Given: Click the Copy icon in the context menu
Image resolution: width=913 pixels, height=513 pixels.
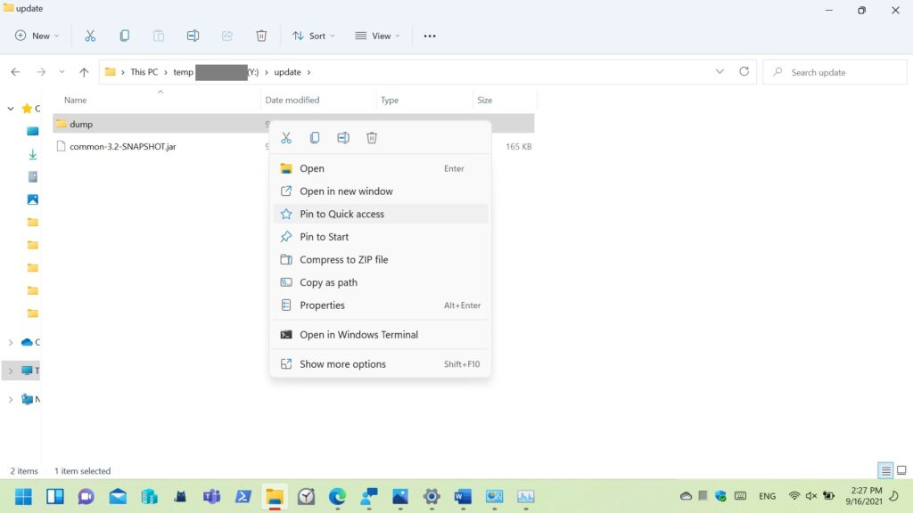Looking at the screenshot, I should pyautogui.click(x=315, y=138).
